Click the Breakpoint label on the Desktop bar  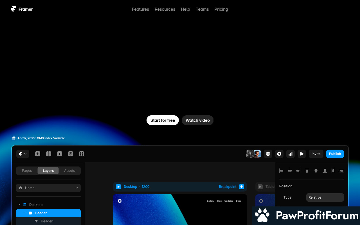[x=228, y=187]
